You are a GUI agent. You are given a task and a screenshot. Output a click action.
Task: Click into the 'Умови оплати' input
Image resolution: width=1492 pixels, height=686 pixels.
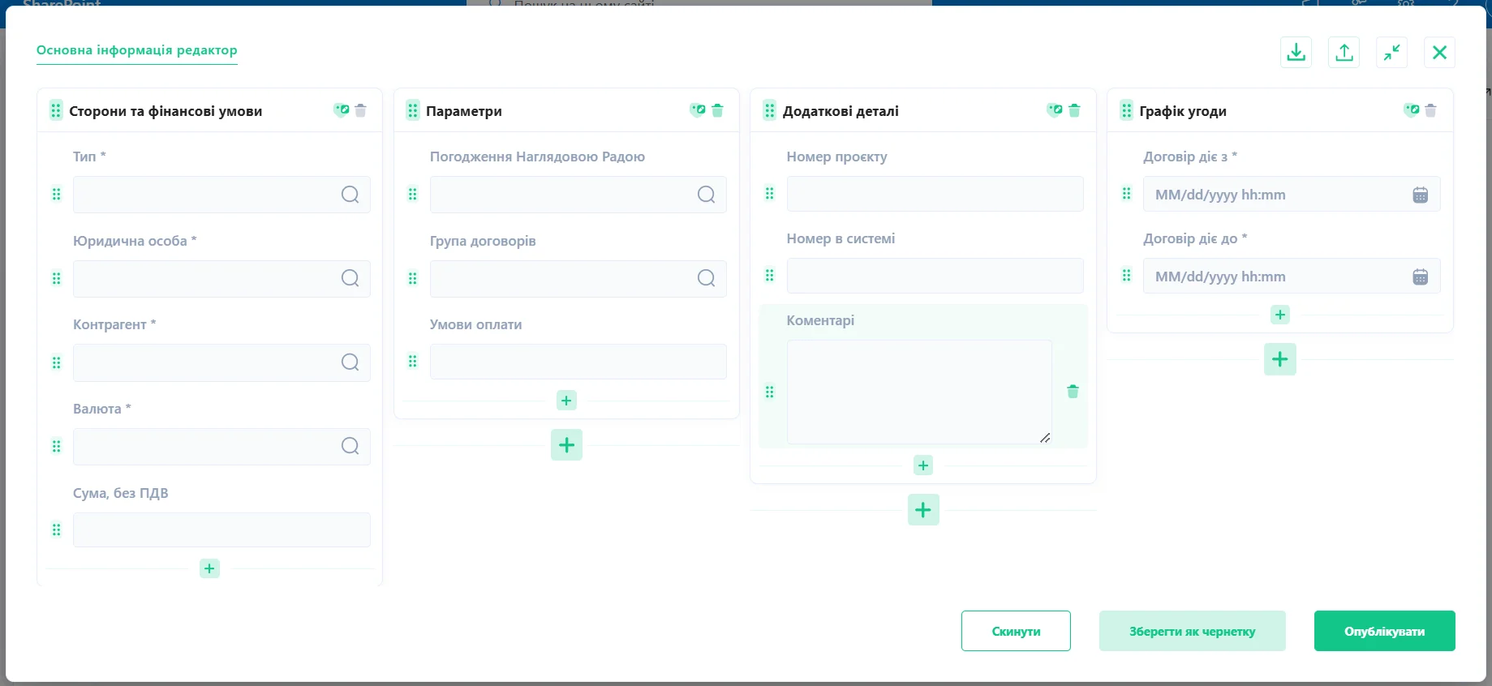point(578,362)
